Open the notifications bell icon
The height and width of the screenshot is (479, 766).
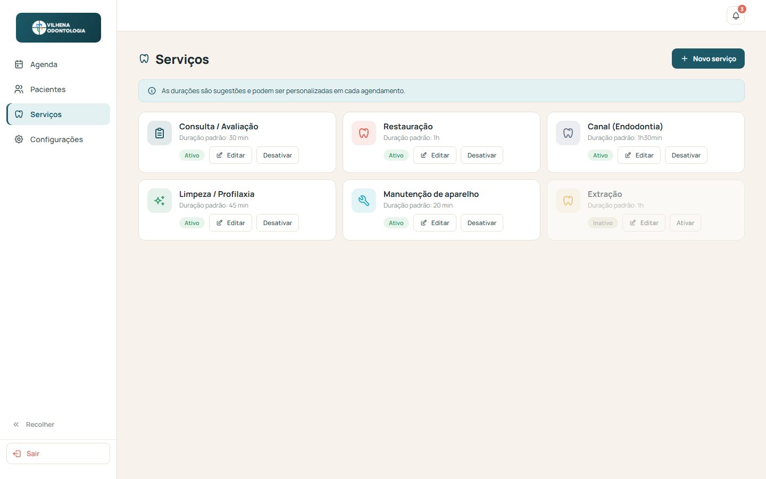click(736, 15)
